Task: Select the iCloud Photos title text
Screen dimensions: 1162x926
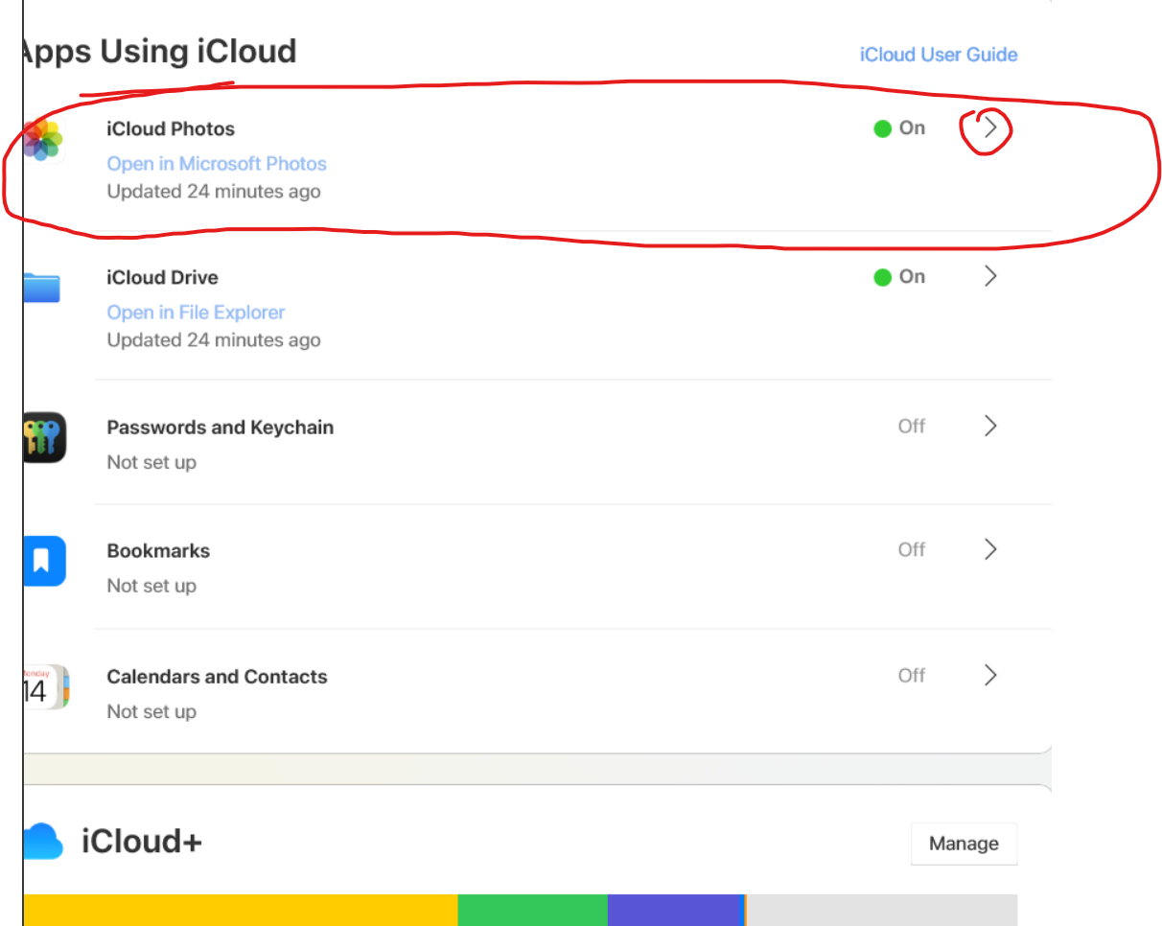Action: click(x=171, y=128)
